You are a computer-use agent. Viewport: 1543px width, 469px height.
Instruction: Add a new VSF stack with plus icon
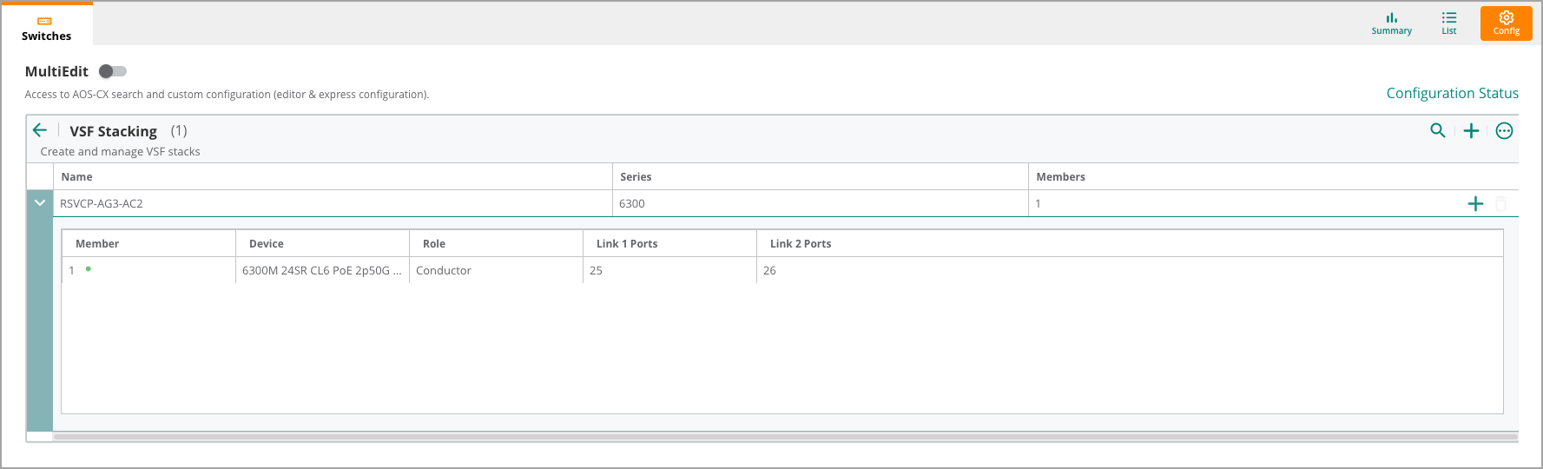pyautogui.click(x=1471, y=131)
